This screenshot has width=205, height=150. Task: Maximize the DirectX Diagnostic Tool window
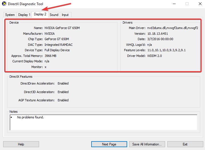(187, 4)
